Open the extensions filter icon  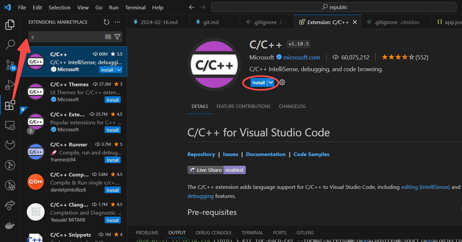117,37
